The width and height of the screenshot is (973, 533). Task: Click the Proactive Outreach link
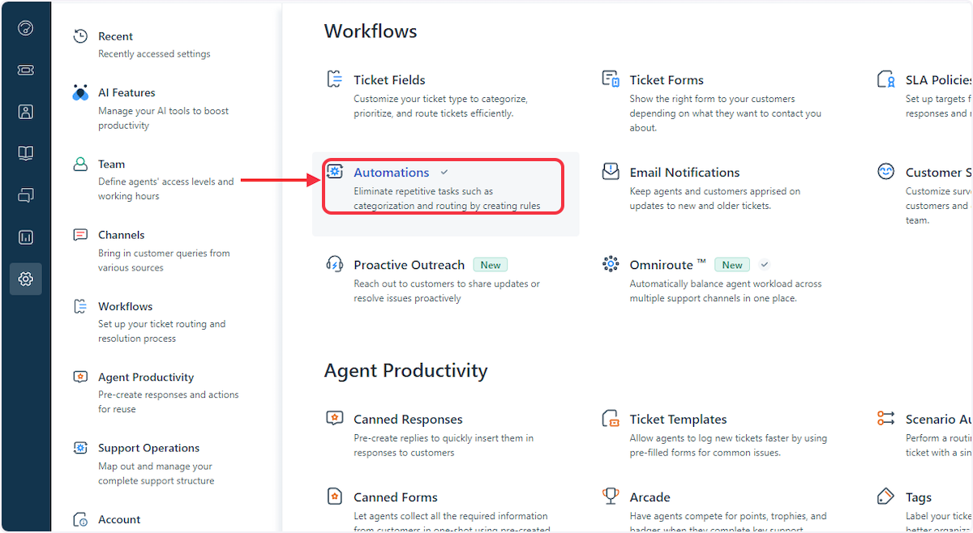[409, 264]
